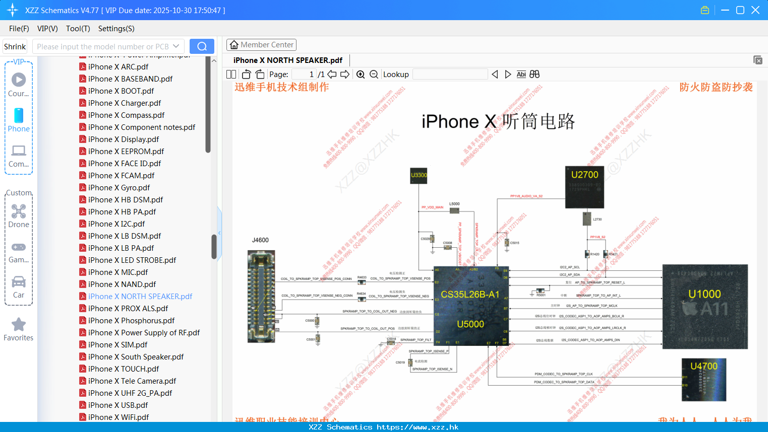Viewport: 768px width, 432px height.
Task: Open iPhone X MIC.pdf
Action: [118, 272]
